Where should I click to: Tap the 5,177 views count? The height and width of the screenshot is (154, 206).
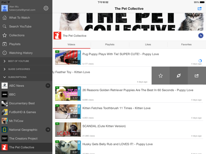coord(88,64)
